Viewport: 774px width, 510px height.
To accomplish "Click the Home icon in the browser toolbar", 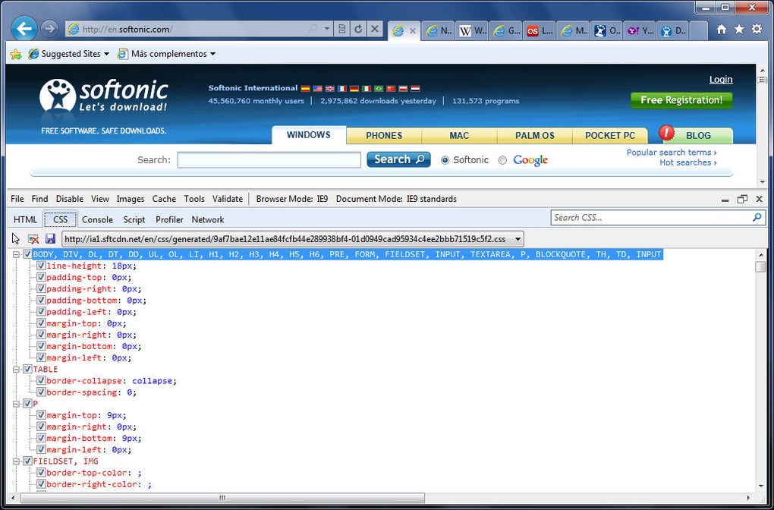I will [721, 29].
